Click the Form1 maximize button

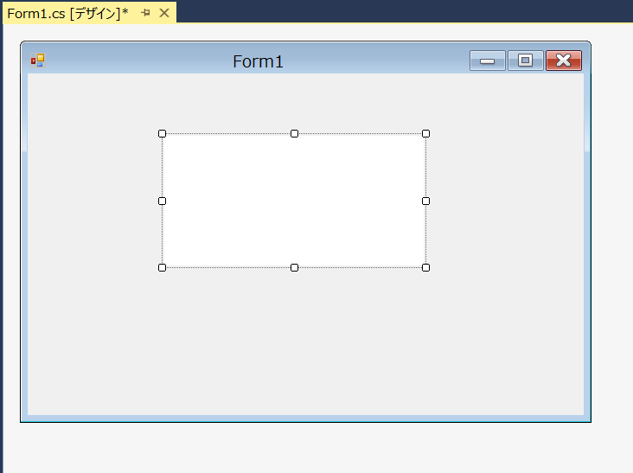coord(525,61)
